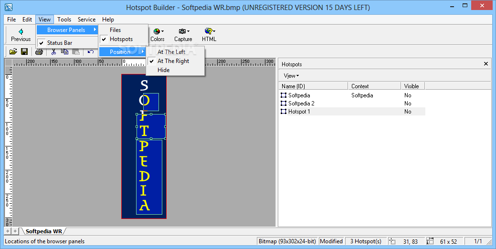This screenshot has height=249, width=496.
Task: Click the tab scroll left arrow
Action: (x=8, y=231)
